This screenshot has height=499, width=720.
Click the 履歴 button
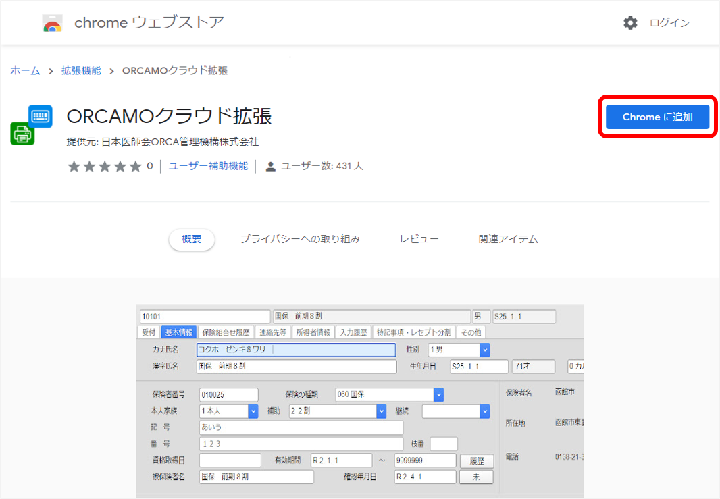(477, 461)
